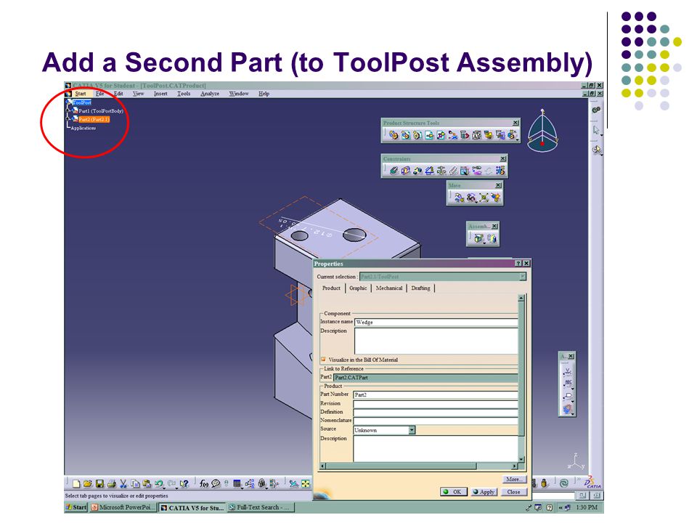Click the New Part icon in Product Structure Tools
Viewport: 697px width, 523px height.
coord(417,135)
